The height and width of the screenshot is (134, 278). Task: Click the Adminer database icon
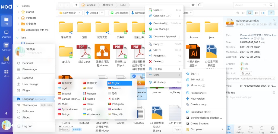coord(6,47)
